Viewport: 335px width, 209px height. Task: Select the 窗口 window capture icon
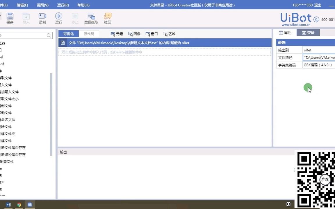click(151, 34)
